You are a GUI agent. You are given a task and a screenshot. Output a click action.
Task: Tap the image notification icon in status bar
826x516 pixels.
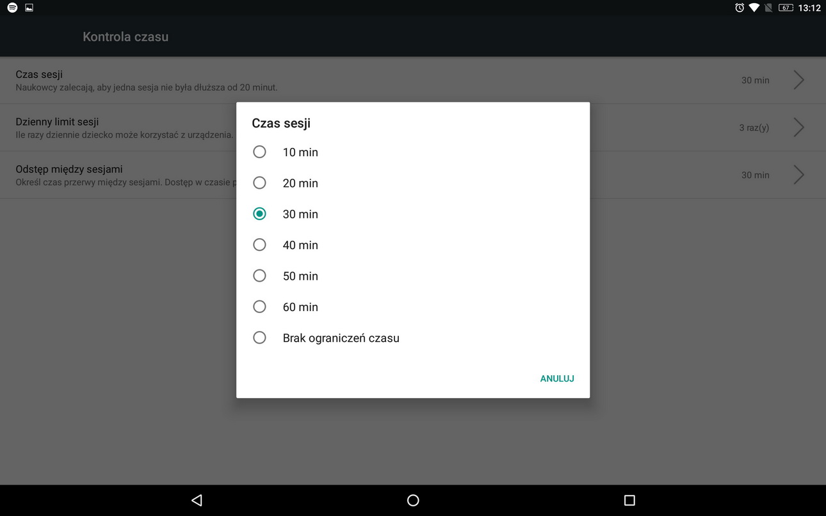[x=29, y=8]
